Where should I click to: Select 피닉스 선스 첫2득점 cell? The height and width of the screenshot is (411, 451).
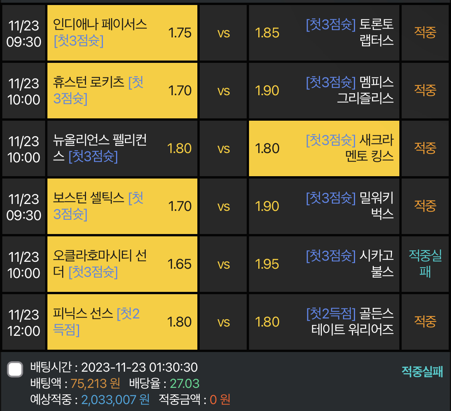[122, 322]
